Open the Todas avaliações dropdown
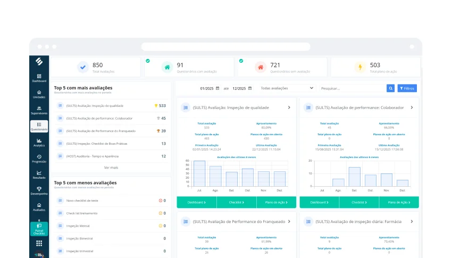 pos(287,88)
